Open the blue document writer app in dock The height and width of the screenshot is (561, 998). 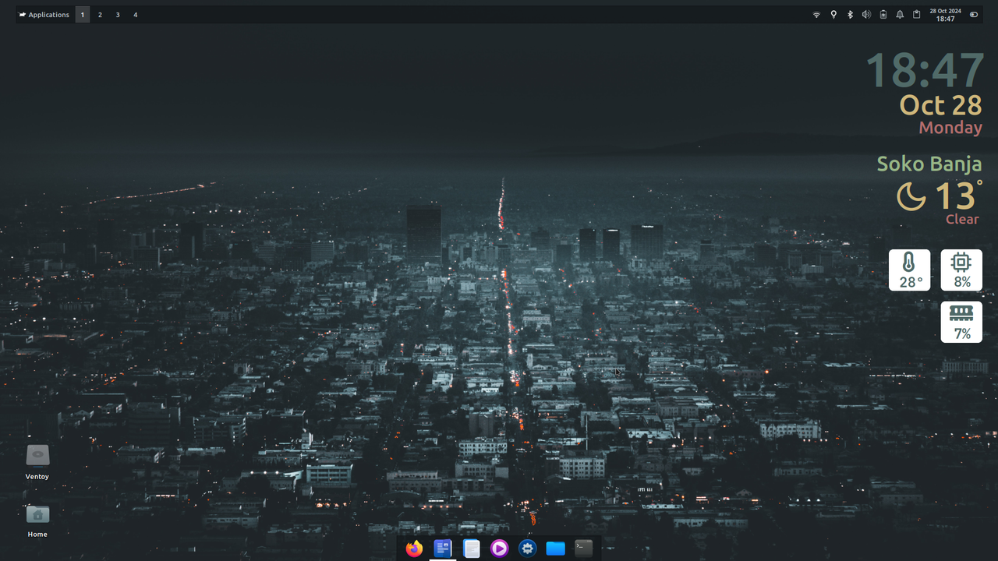point(443,549)
